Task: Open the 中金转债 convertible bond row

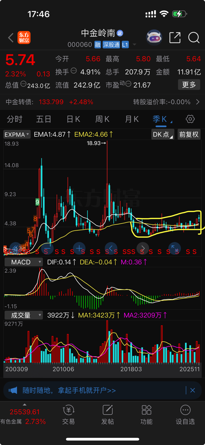Action: click(x=102, y=102)
